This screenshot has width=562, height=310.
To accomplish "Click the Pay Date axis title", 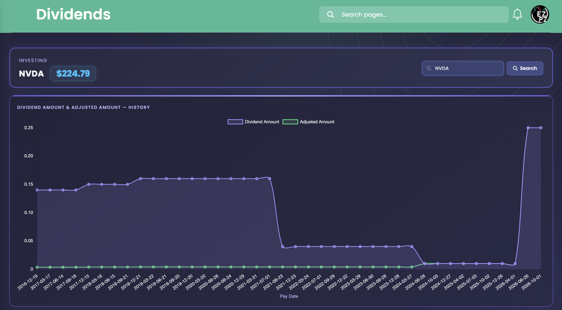I will pos(289,296).
